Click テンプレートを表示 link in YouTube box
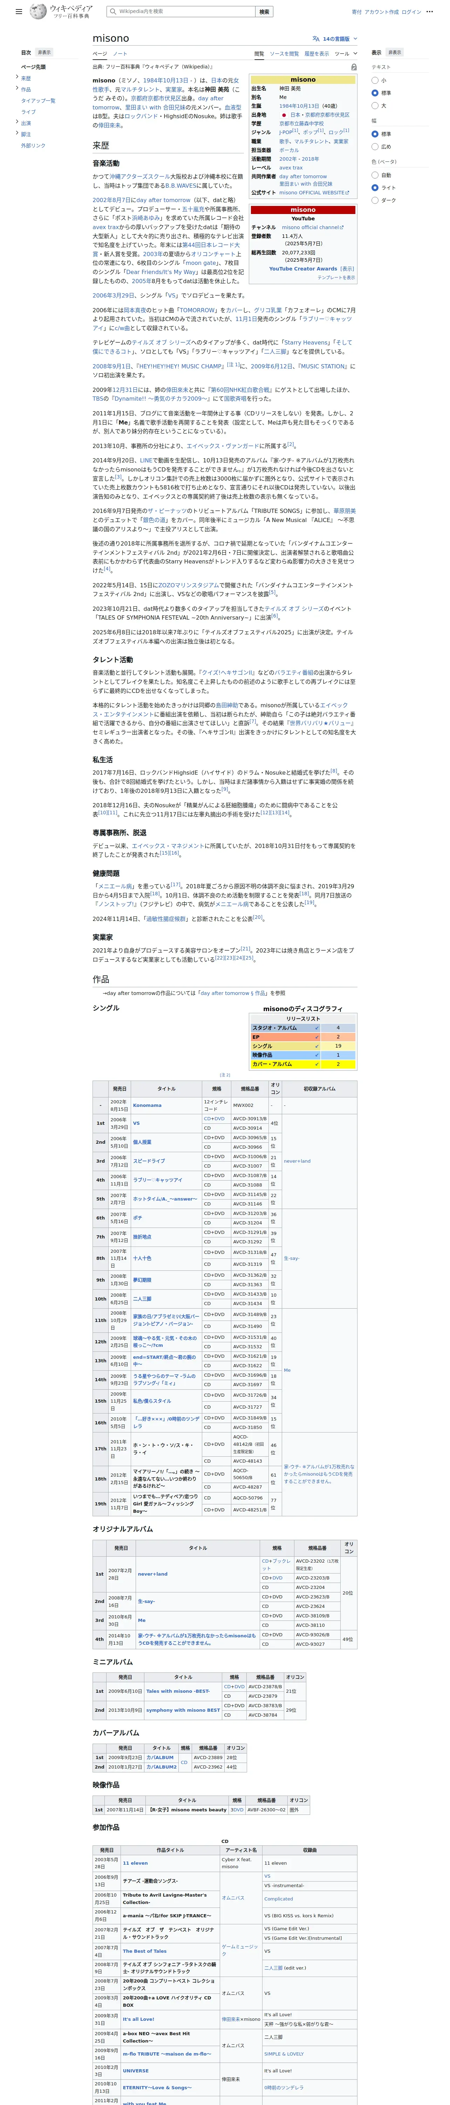This screenshot has width=450, height=2105. pos(336,278)
